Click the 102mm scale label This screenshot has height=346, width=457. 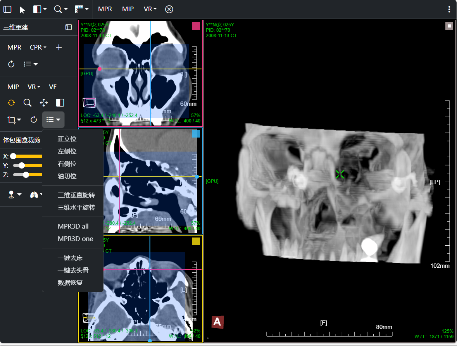click(x=440, y=266)
